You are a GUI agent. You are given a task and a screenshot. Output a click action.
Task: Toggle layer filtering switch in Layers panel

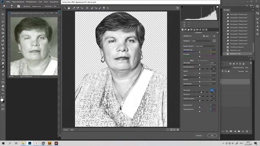coord(251,63)
